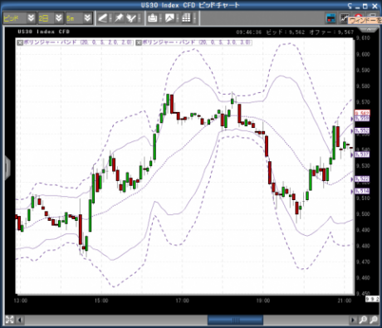The height and width of the screenshot is (328, 382).
Task: Remove the second Bollinger Band (3.0) indicator
Action: [139, 42]
